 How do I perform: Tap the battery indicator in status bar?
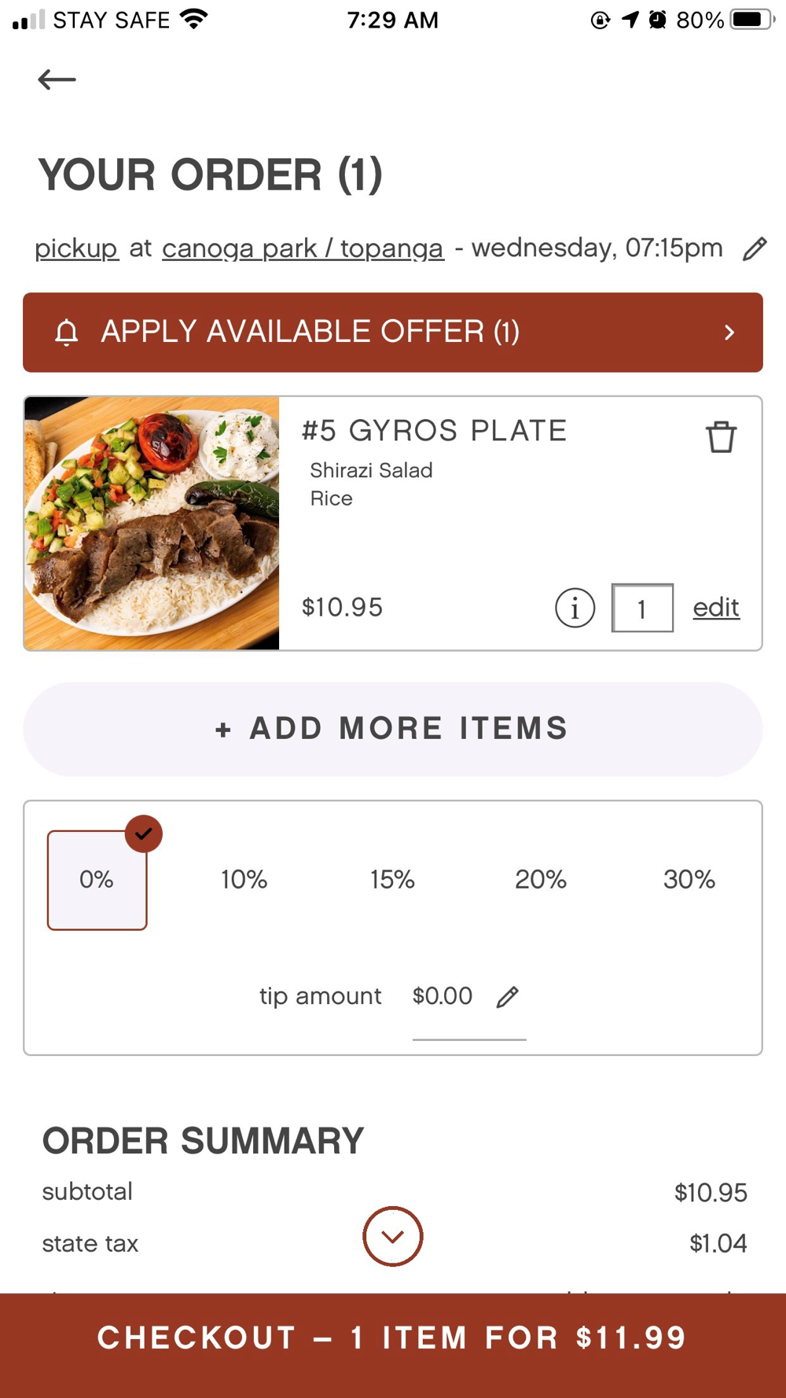point(752,20)
